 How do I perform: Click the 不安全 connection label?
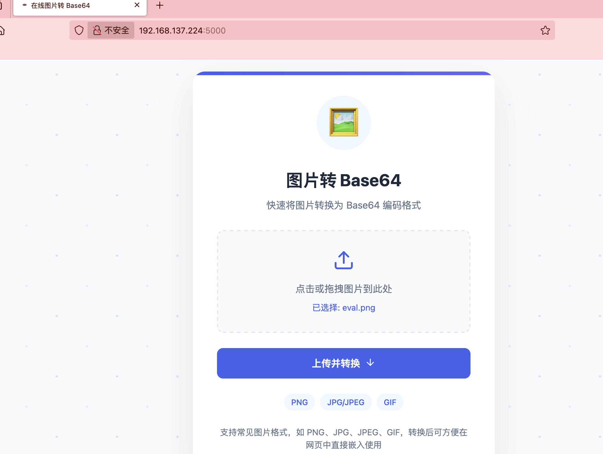117,30
